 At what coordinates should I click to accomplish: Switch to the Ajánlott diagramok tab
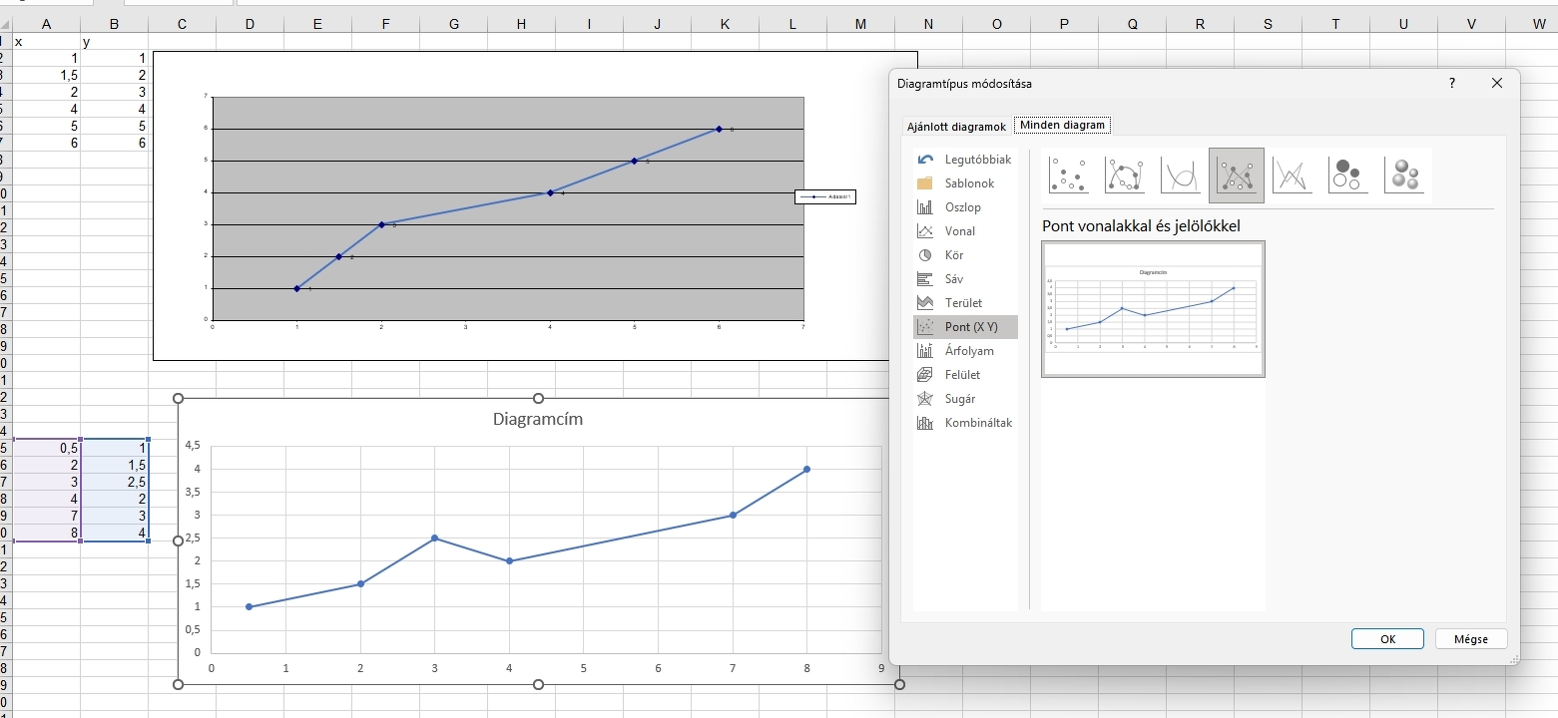click(x=956, y=127)
